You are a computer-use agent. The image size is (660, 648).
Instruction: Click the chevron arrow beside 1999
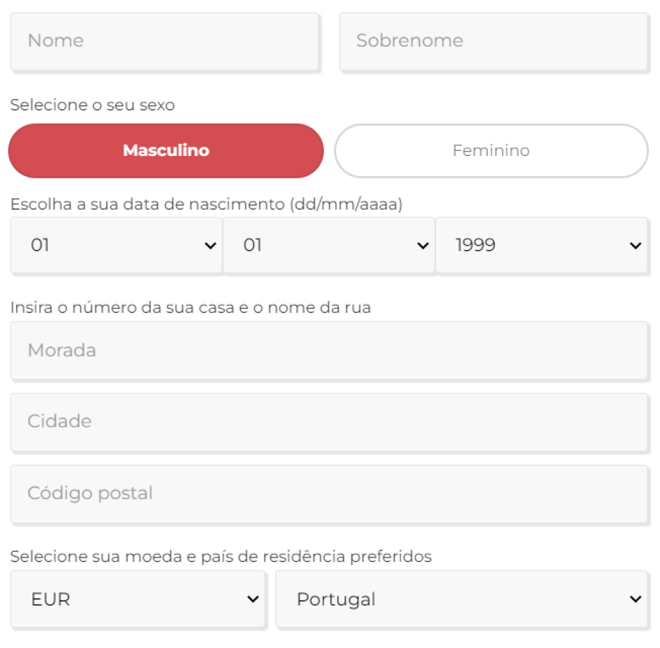point(635,246)
